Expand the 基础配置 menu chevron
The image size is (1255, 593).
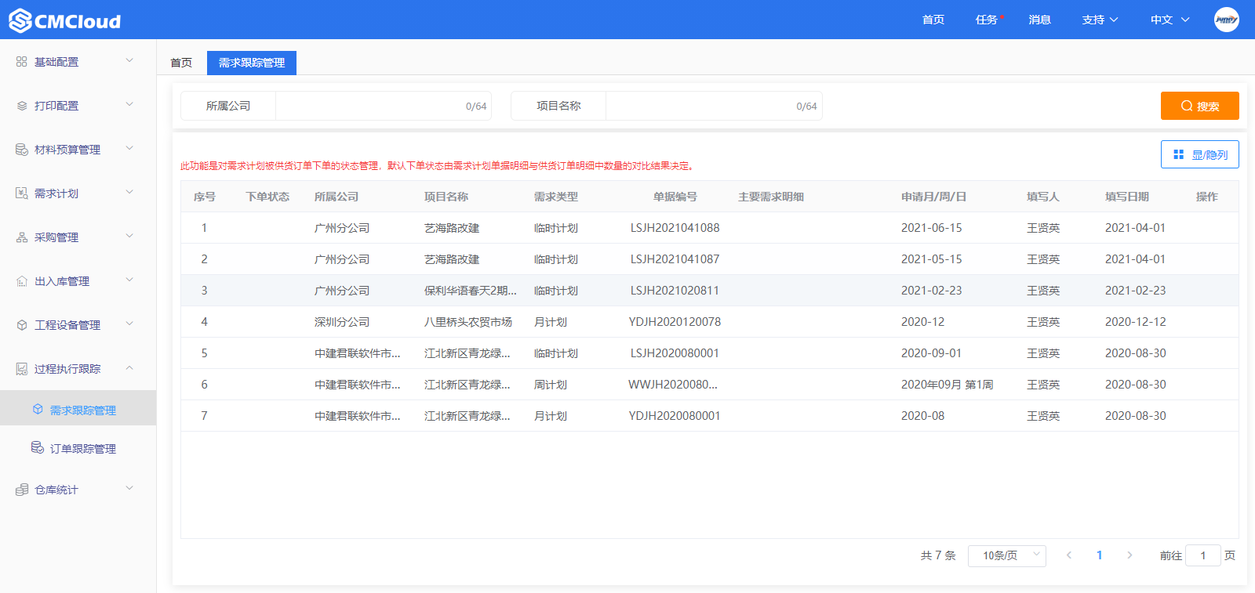[x=129, y=60]
